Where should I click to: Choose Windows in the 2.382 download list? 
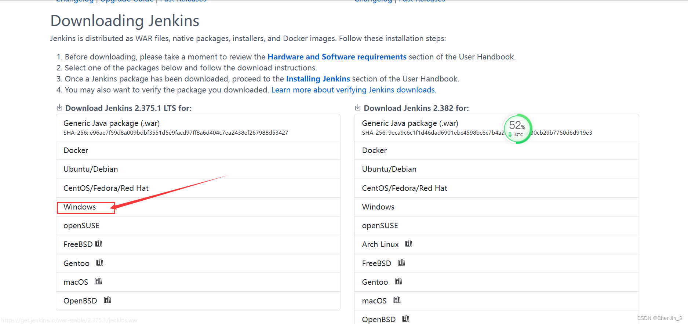pyautogui.click(x=496, y=207)
